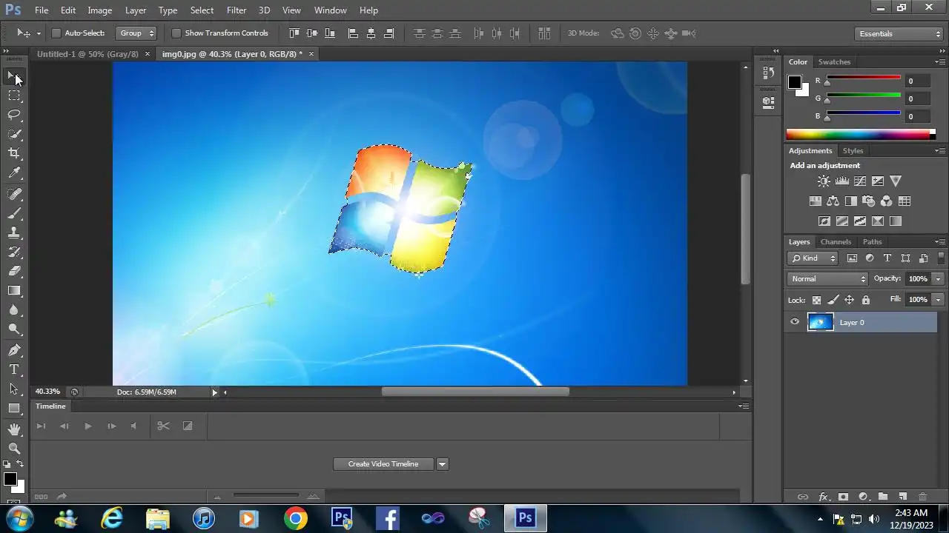The height and width of the screenshot is (533, 949).
Task: Select the Rectangle shape tool
Action: [x=14, y=408]
